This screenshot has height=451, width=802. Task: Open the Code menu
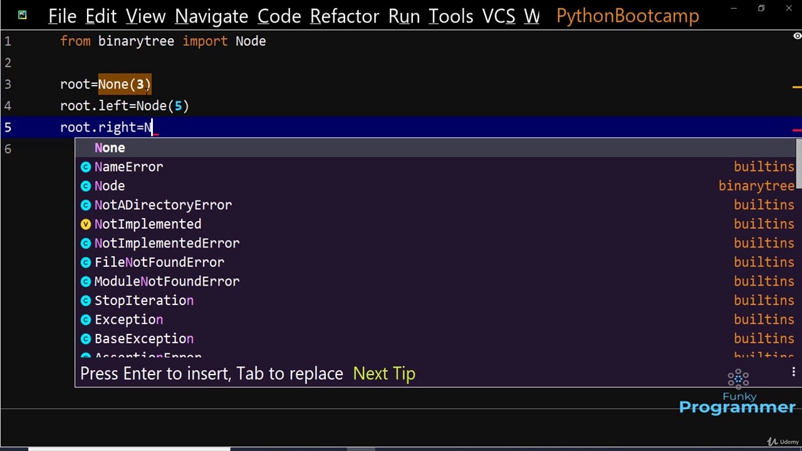pyautogui.click(x=279, y=16)
